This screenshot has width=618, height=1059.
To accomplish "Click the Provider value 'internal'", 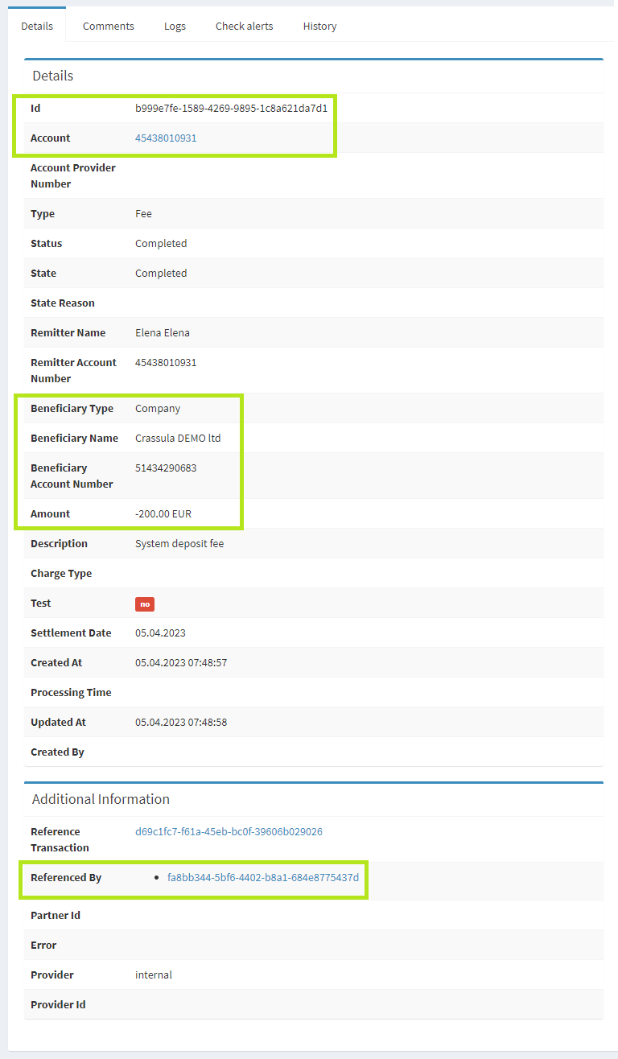I will (154, 975).
